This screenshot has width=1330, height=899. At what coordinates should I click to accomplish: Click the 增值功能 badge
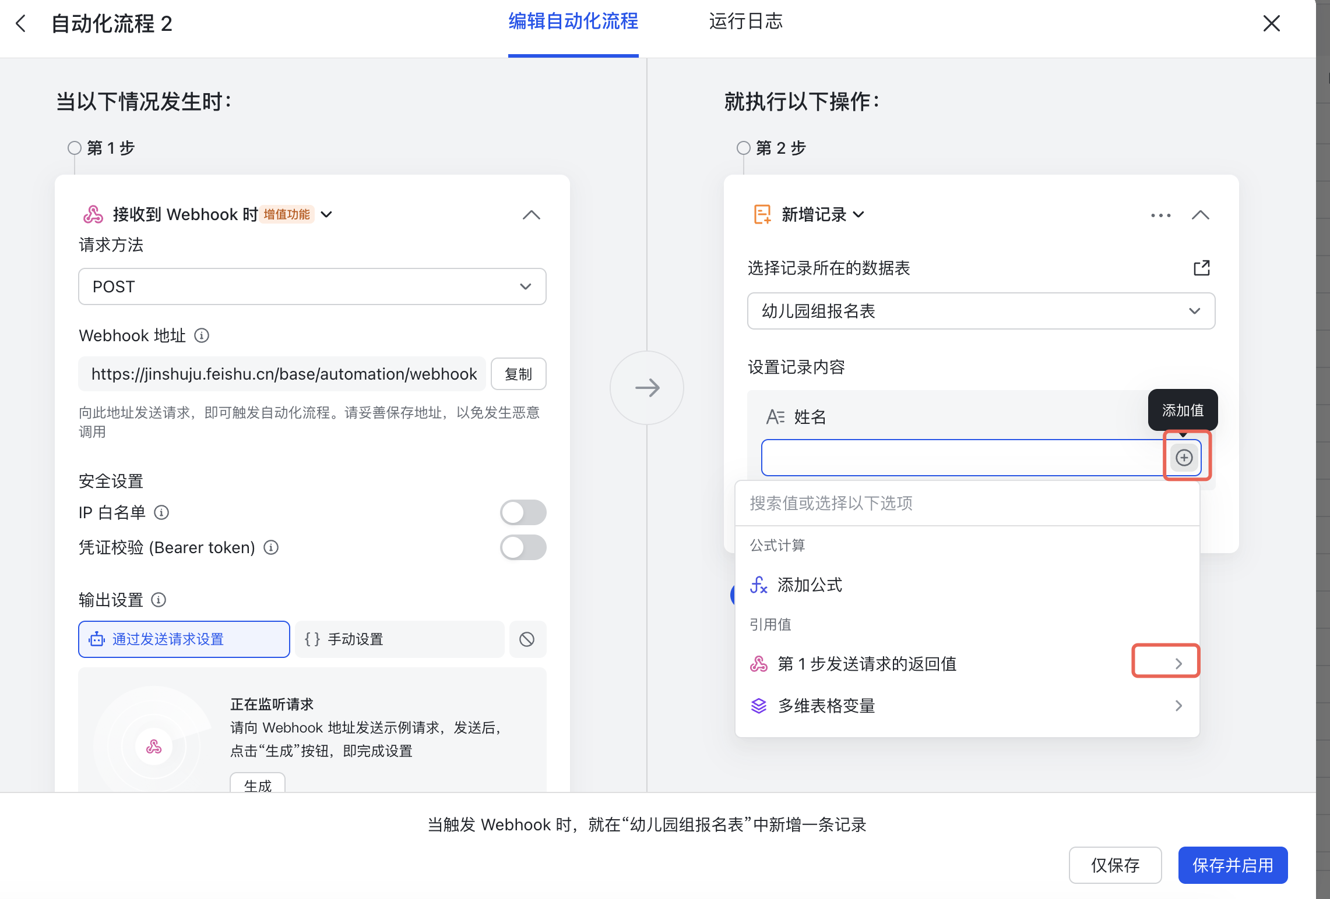(x=287, y=214)
